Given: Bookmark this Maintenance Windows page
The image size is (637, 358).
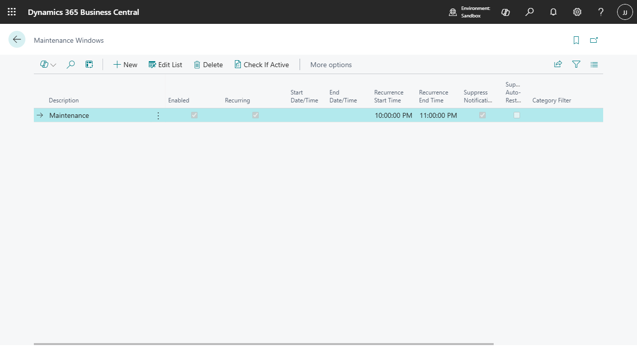Looking at the screenshot, I should point(576,40).
